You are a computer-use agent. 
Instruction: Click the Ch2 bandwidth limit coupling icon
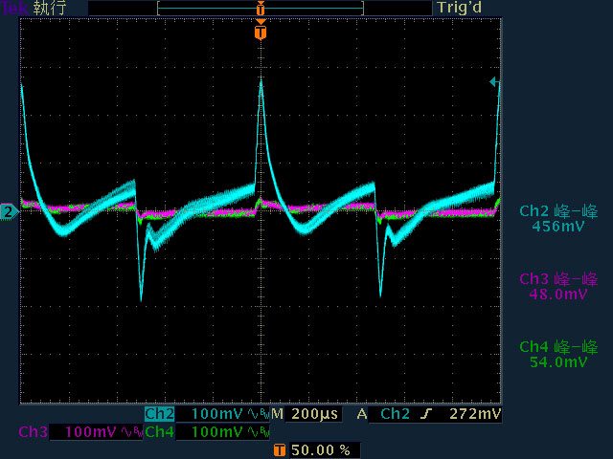point(256,414)
